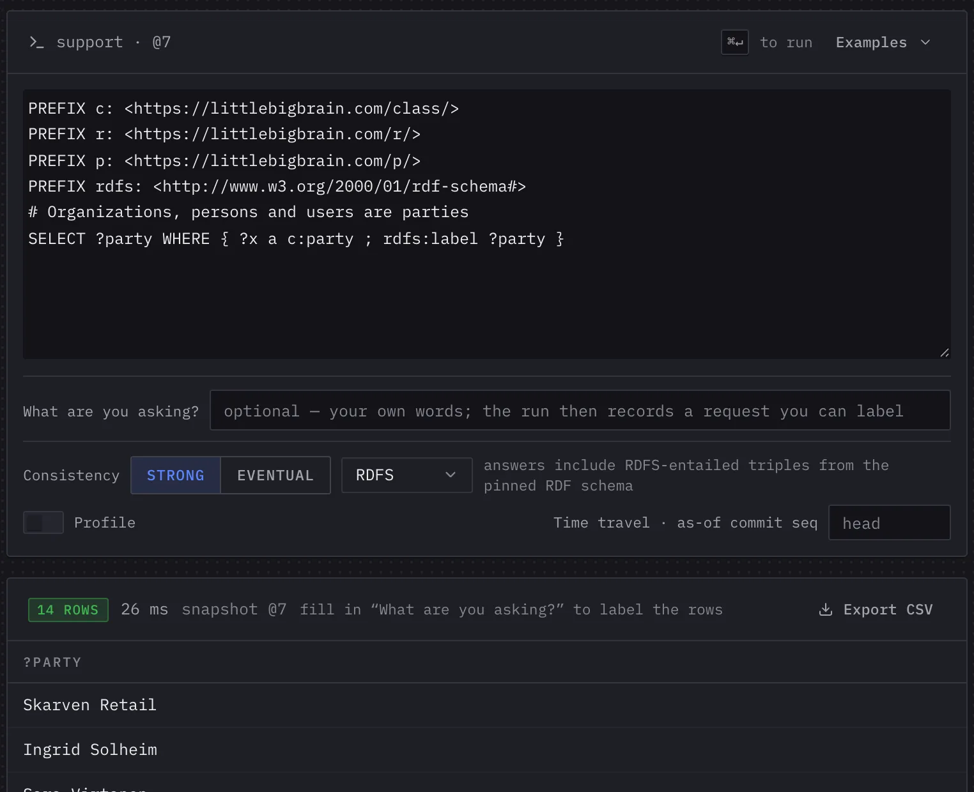The width and height of the screenshot is (974, 792).
Task: Click inside the SPARQL query editor
Action: click(487, 224)
